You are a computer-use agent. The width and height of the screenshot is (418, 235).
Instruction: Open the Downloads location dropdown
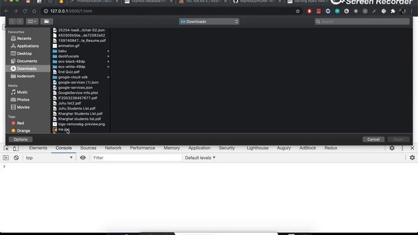coord(209,22)
